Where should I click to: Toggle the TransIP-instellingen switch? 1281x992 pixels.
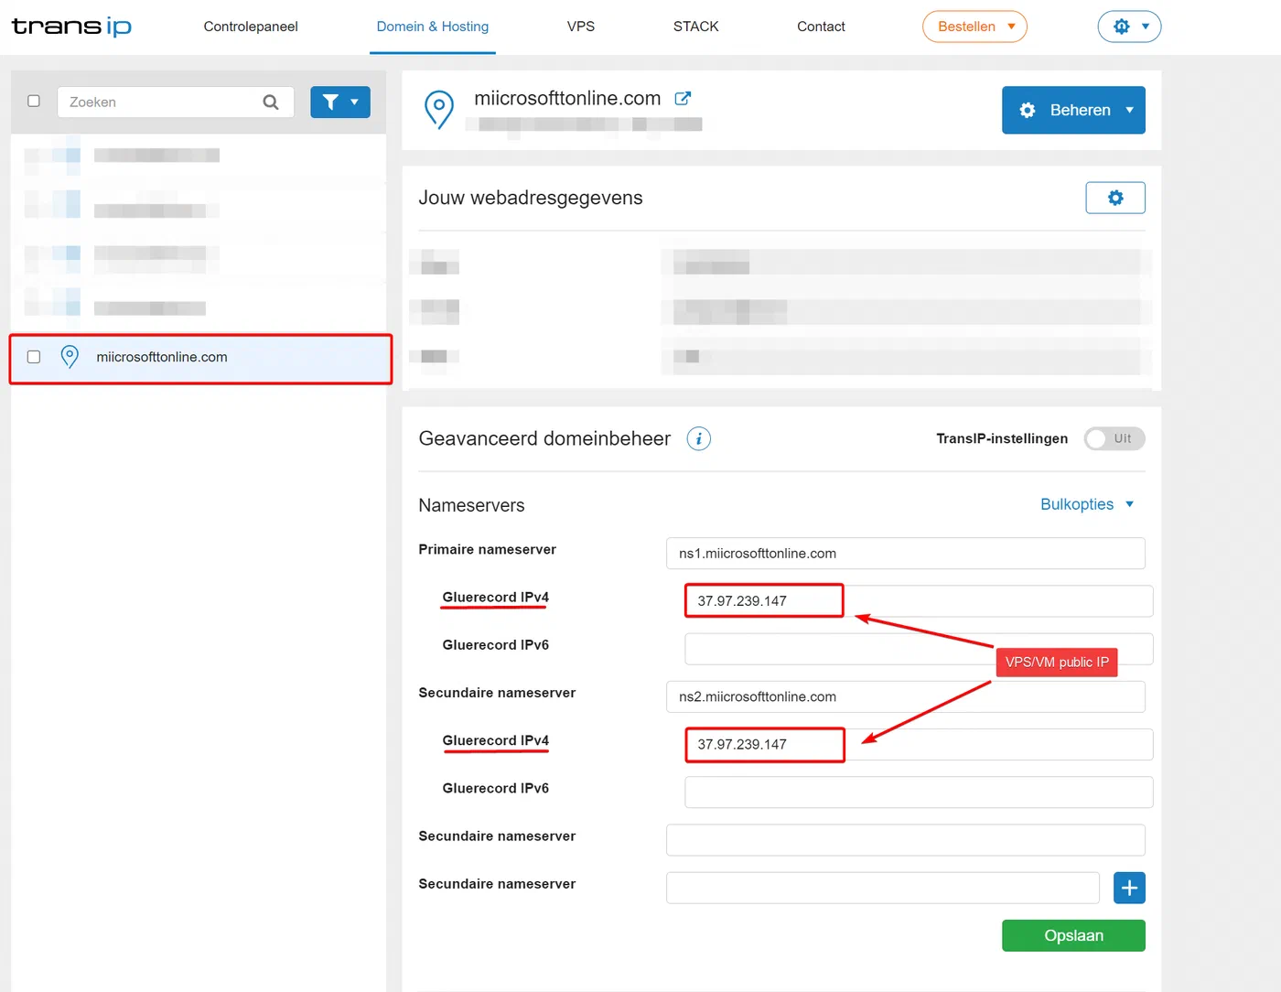[x=1114, y=439]
